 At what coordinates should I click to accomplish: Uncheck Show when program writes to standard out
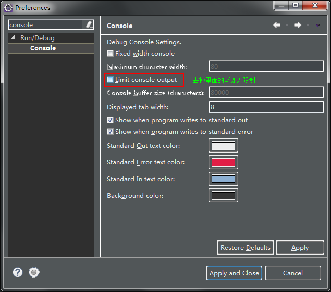[110, 120]
